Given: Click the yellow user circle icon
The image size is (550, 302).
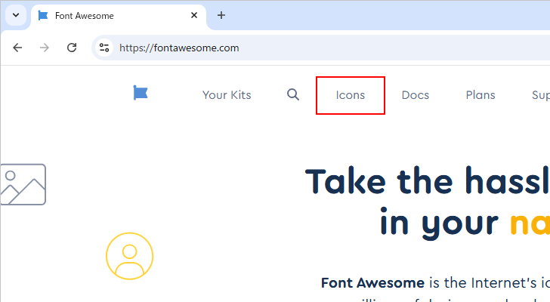Looking at the screenshot, I should coord(129,256).
